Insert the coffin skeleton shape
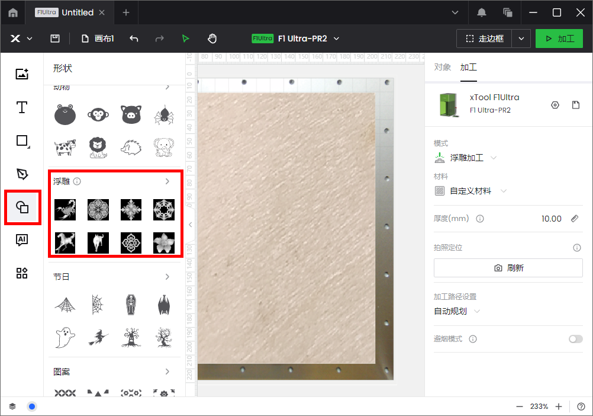 pyautogui.click(x=131, y=305)
